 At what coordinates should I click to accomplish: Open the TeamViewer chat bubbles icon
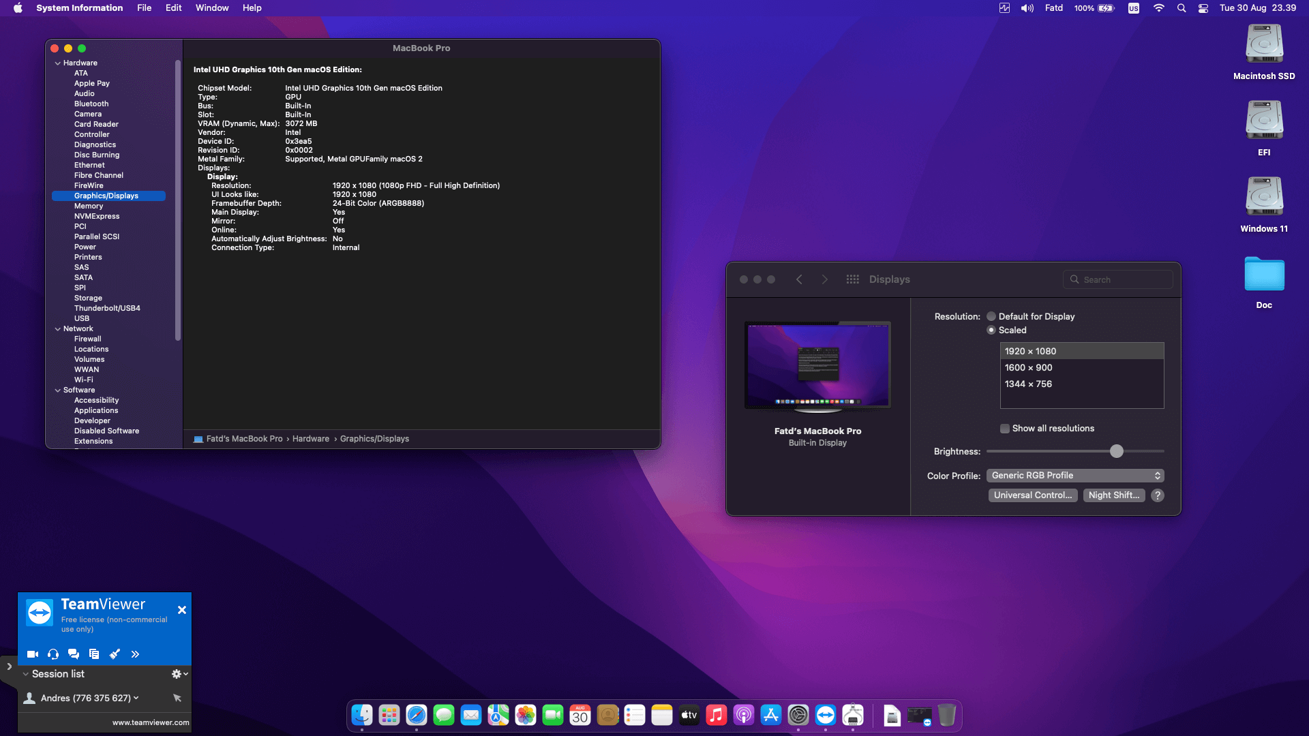(x=74, y=654)
